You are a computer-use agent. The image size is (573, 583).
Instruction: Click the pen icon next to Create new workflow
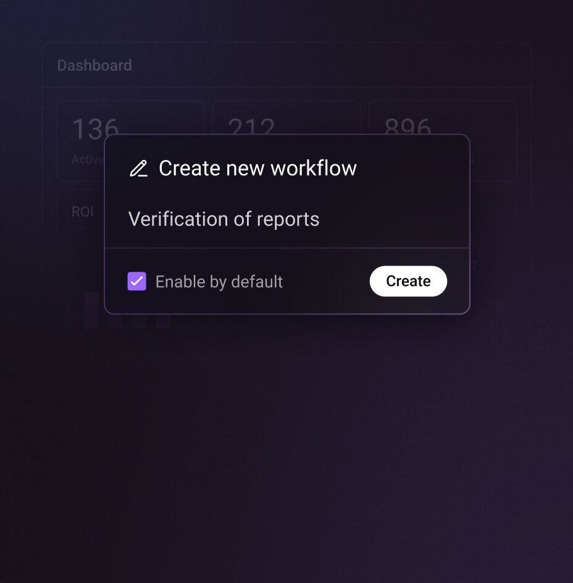click(x=138, y=168)
